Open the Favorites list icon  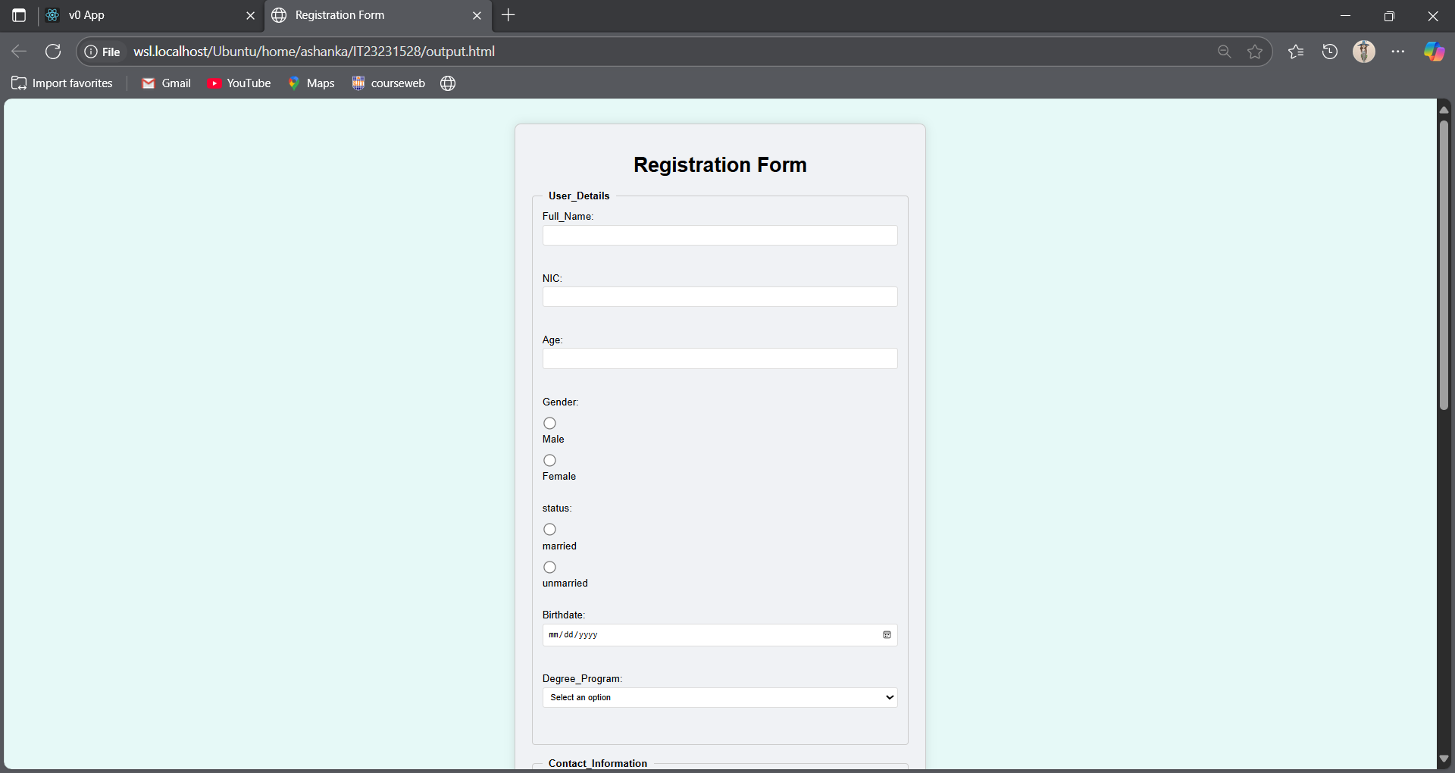(1296, 52)
